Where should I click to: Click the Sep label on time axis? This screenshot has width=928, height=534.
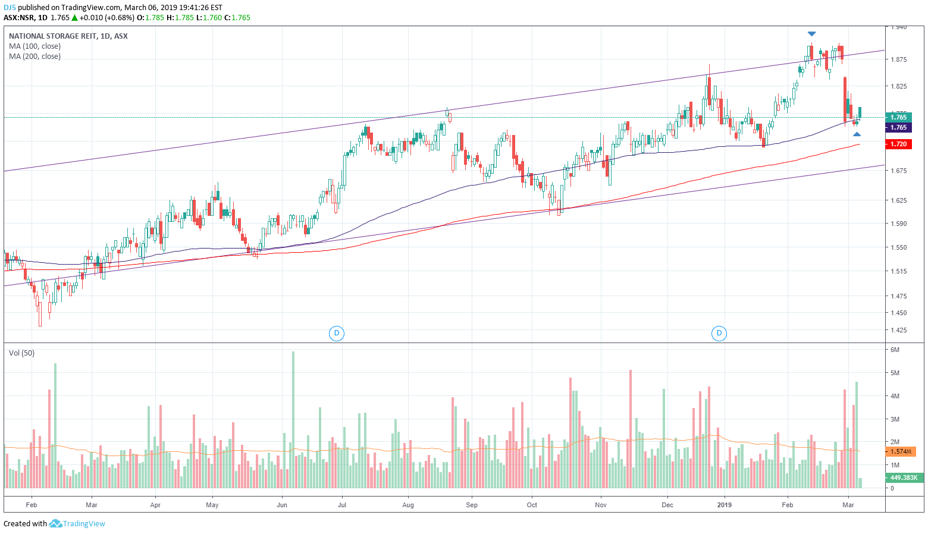(x=472, y=505)
